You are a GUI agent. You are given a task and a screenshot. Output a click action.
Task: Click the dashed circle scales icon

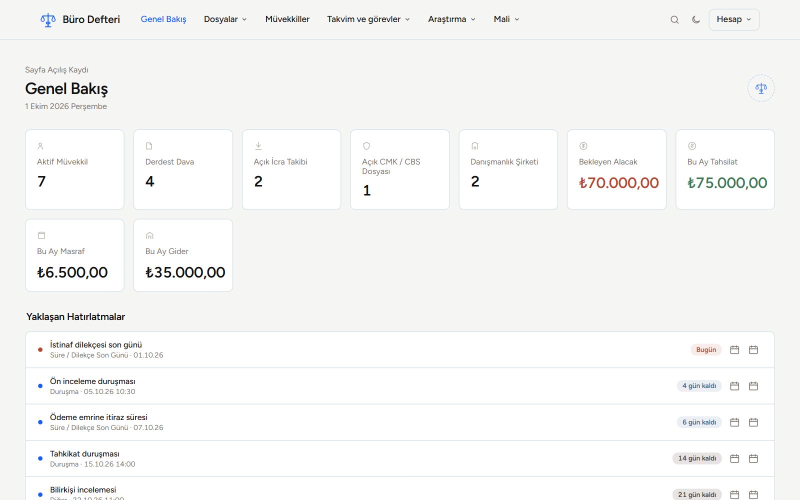coord(761,88)
